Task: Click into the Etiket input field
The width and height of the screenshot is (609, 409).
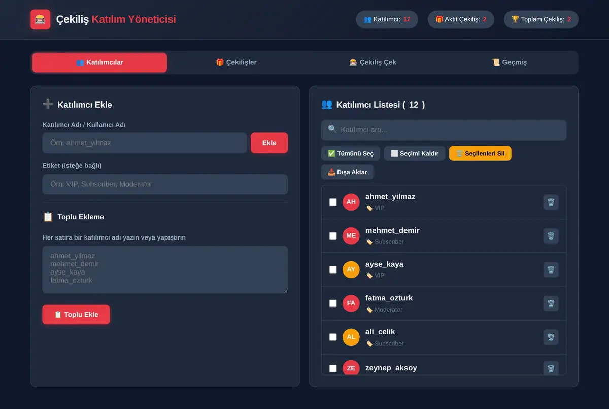Action: click(x=165, y=184)
